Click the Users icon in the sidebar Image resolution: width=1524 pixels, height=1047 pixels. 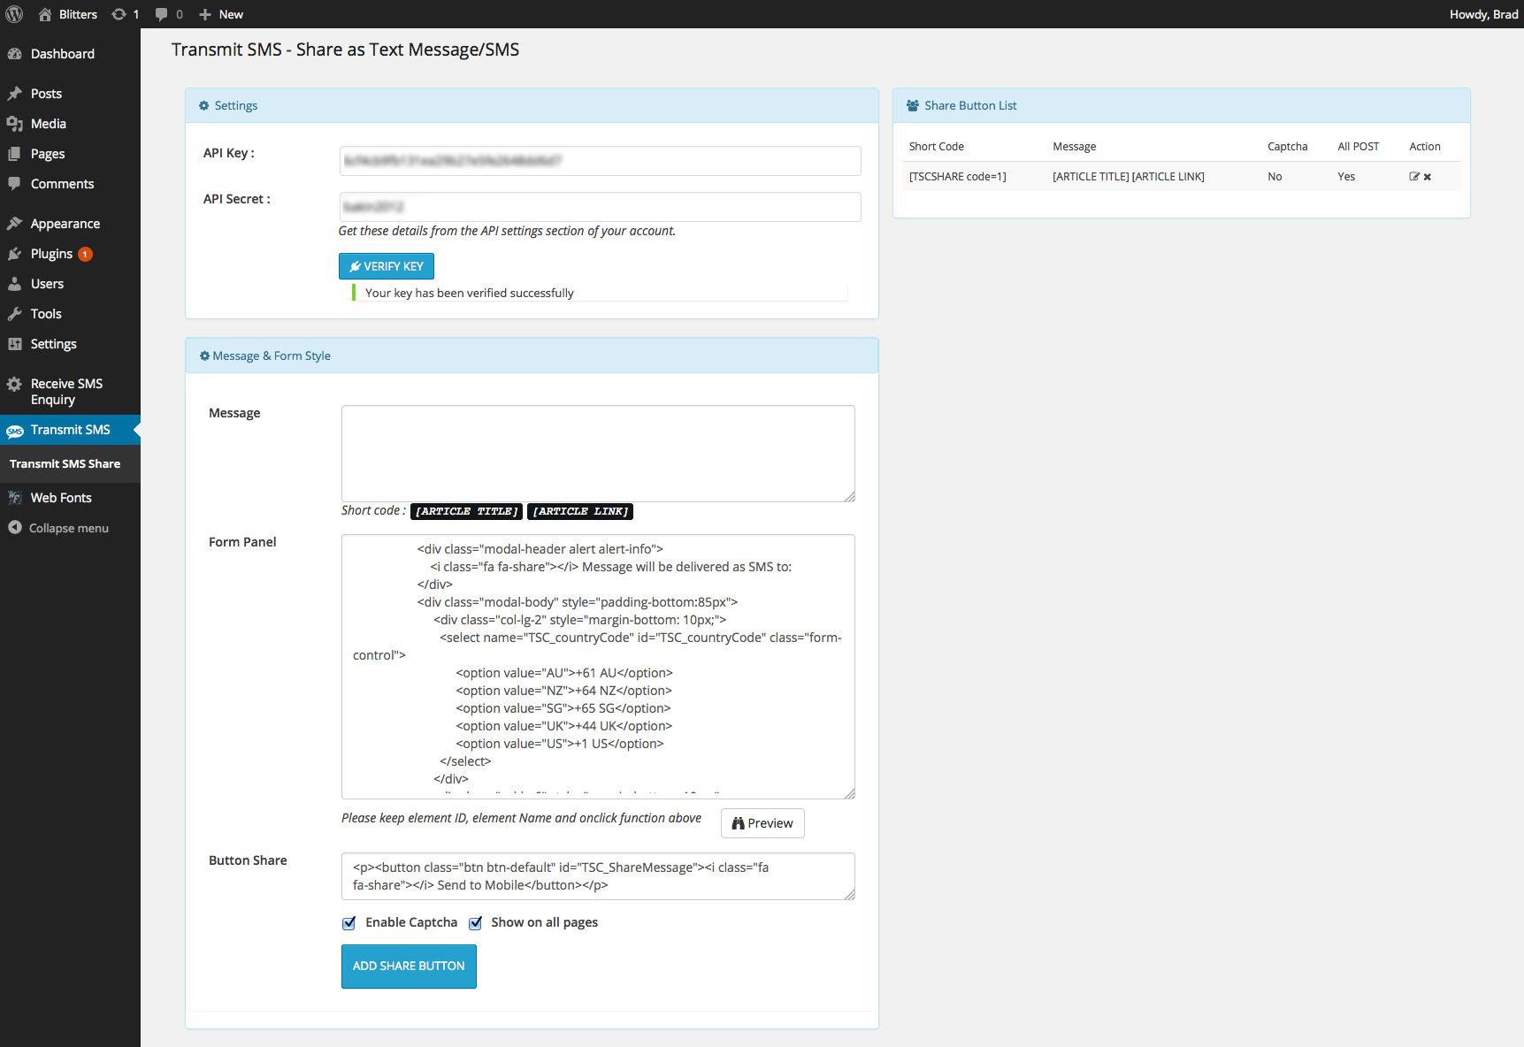coord(14,284)
